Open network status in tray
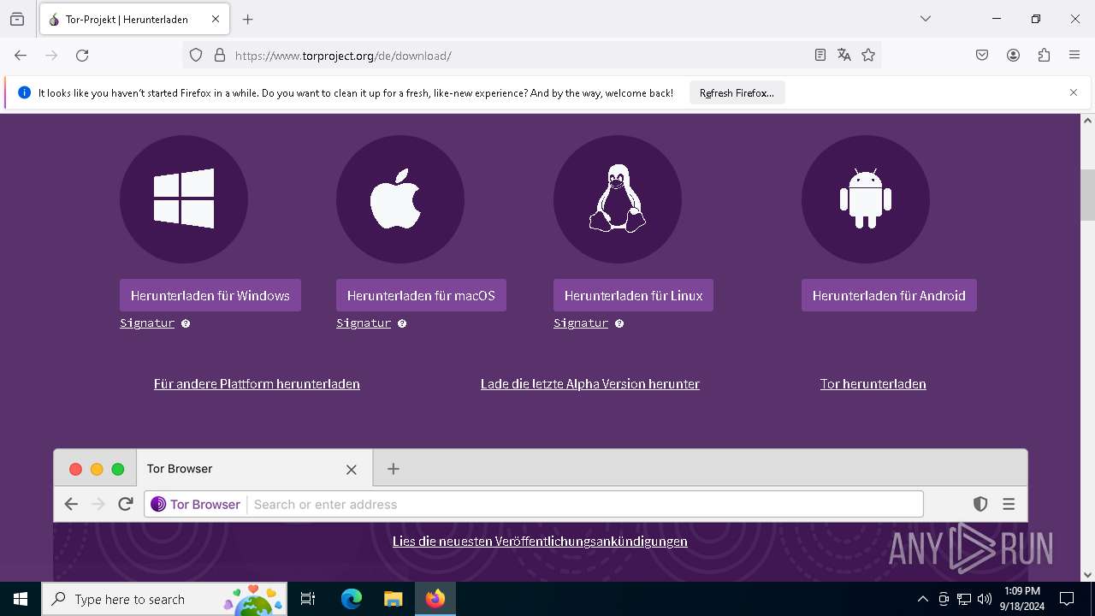The width and height of the screenshot is (1095, 616). pyautogui.click(x=964, y=599)
